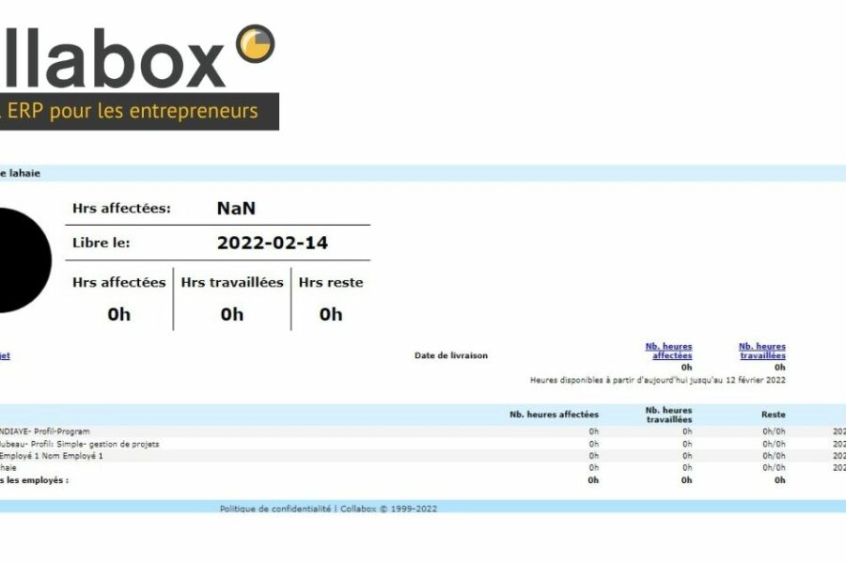Click the Collabox pie-chart logo icon
Viewport: 846px width, 564px height.
tap(255, 44)
